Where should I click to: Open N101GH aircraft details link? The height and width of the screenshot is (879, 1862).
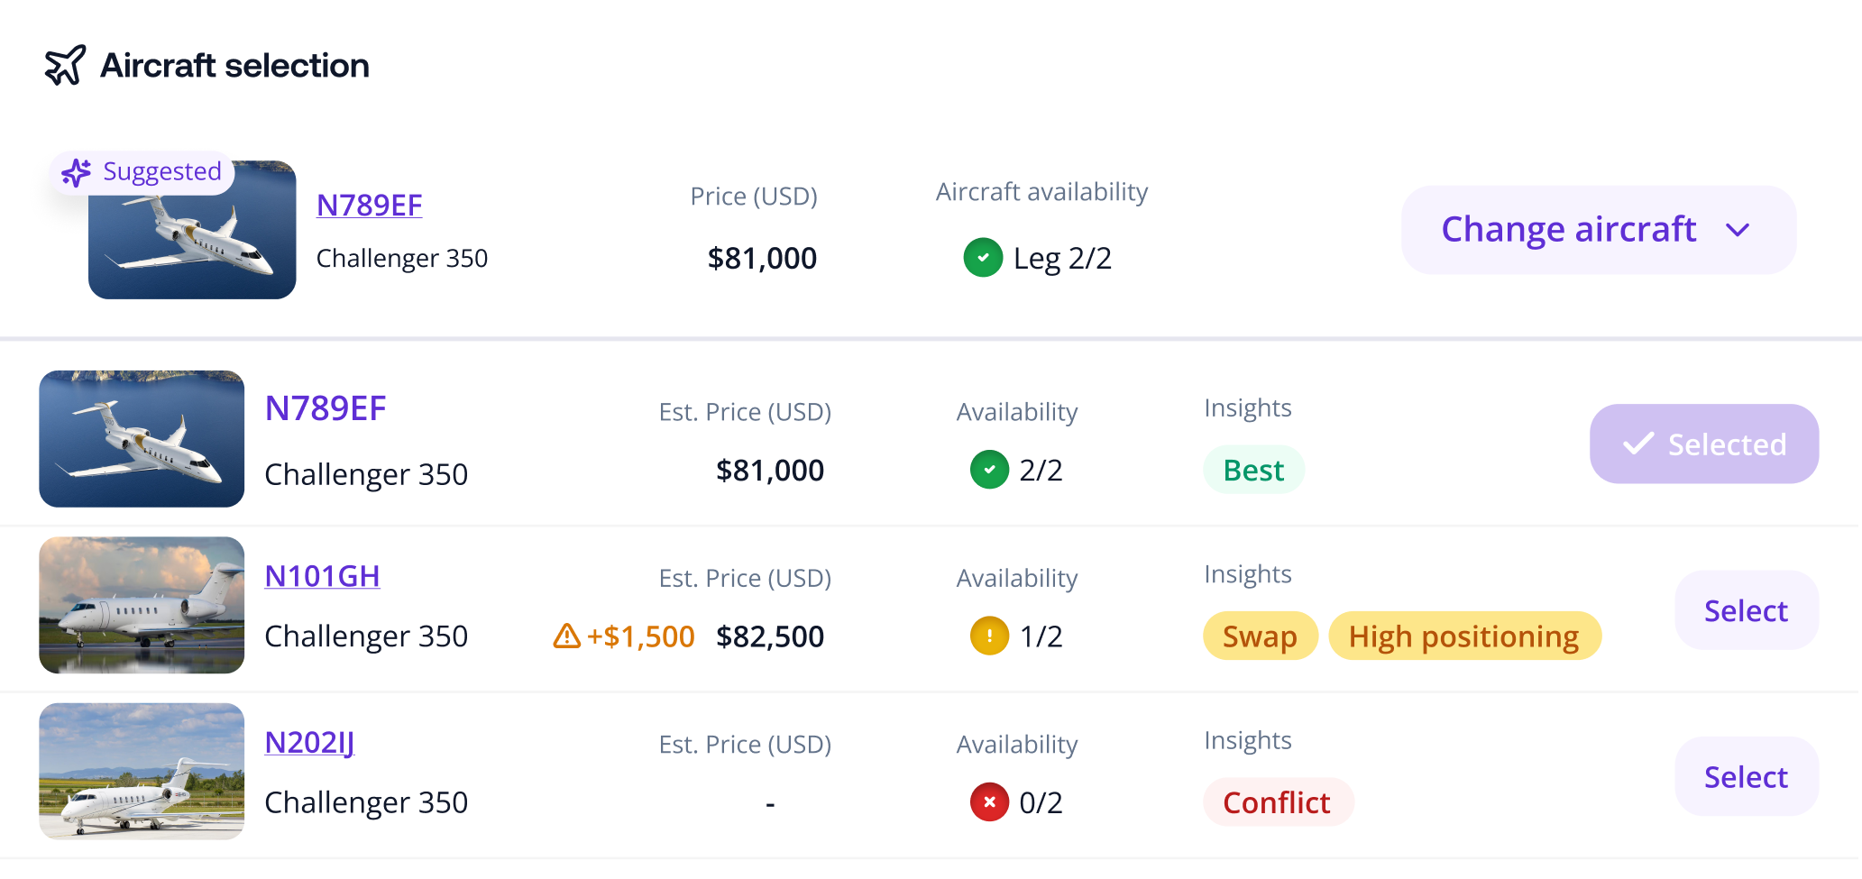pyautogui.click(x=322, y=576)
